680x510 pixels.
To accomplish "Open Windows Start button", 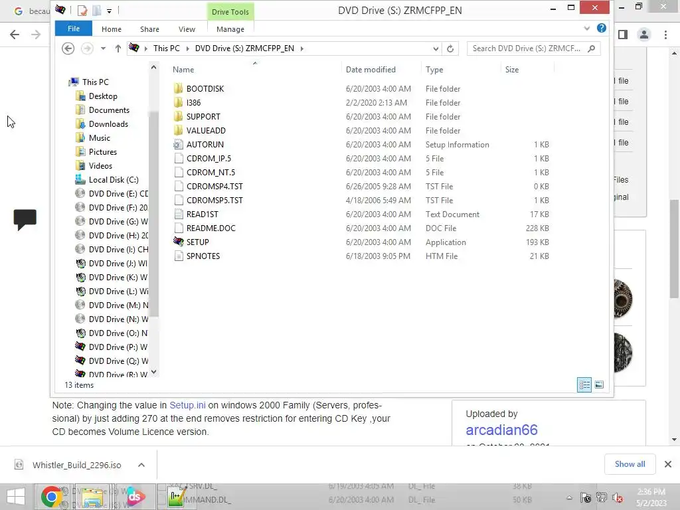I will click(16, 497).
